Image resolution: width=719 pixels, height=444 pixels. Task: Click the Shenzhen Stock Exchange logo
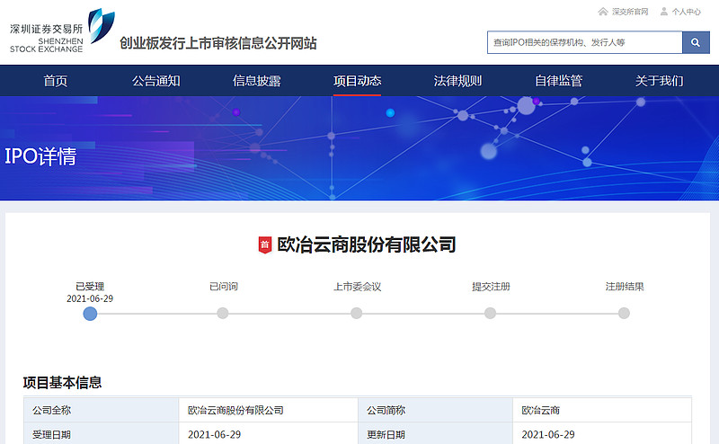click(62, 31)
